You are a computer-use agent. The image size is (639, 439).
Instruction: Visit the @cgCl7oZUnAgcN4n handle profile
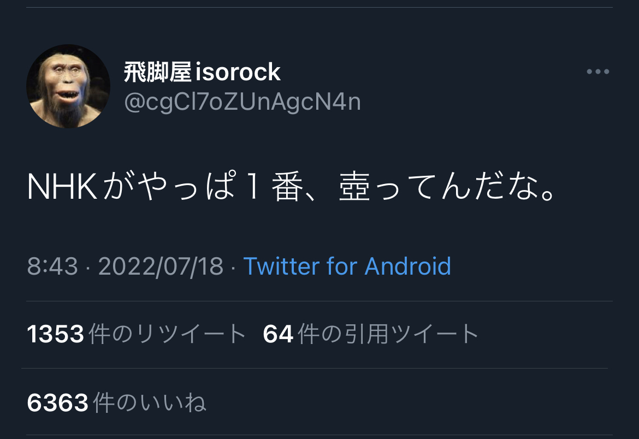(242, 102)
